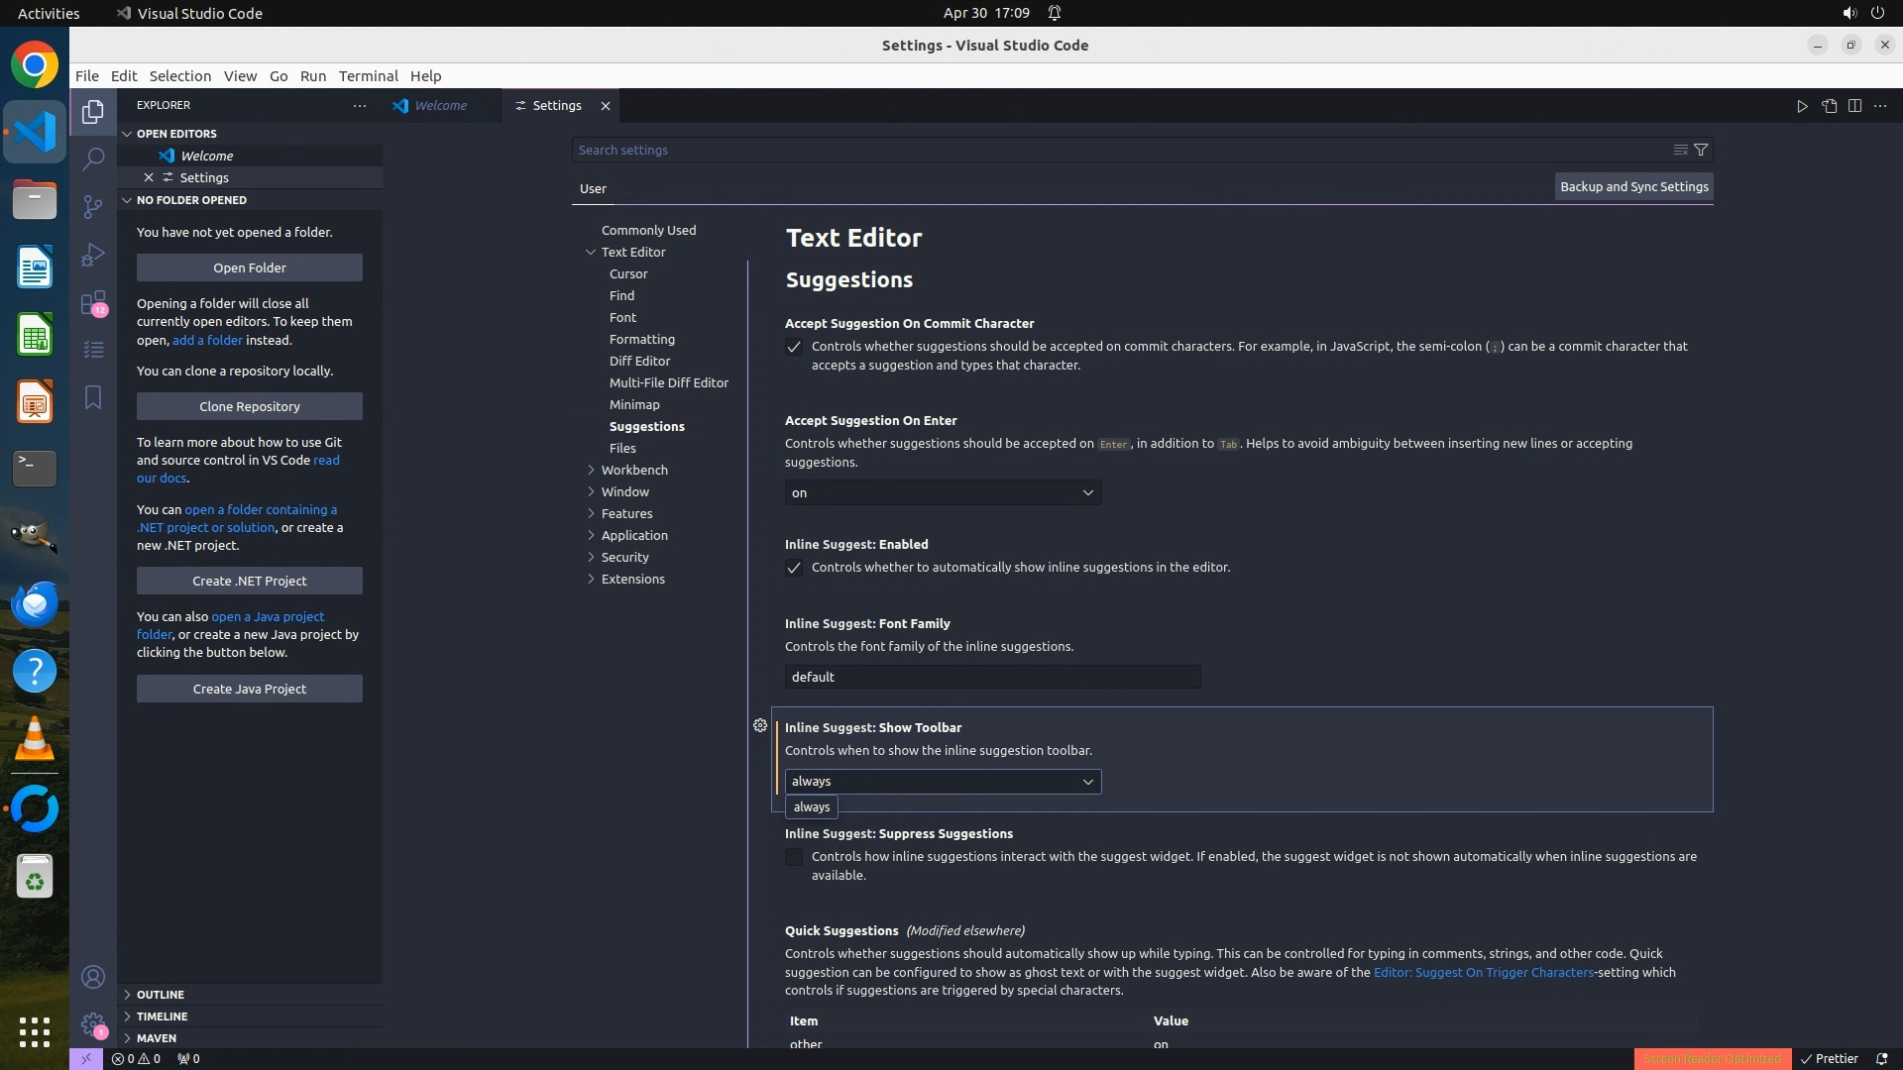Switch to the Welcome tab
The width and height of the screenshot is (1903, 1070).
coord(440,106)
